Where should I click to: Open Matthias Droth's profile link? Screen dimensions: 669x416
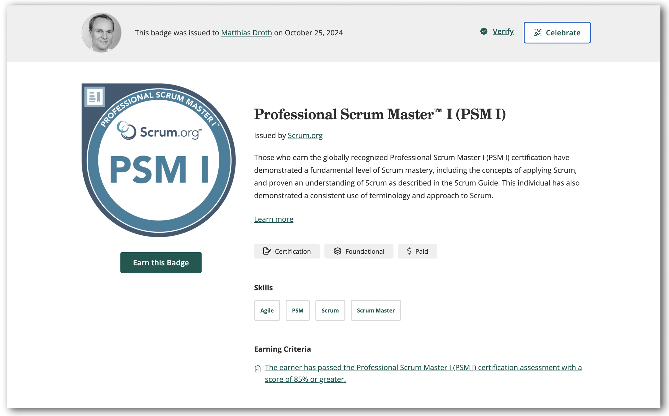(246, 33)
